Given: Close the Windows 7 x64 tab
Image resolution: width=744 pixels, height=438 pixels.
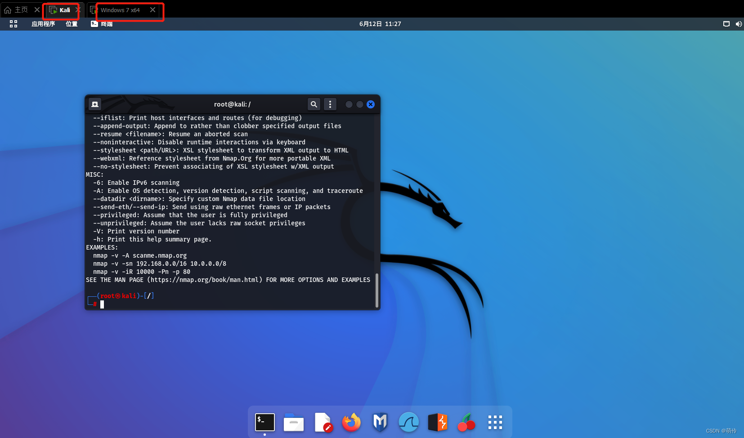Looking at the screenshot, I should coord(153,10).
